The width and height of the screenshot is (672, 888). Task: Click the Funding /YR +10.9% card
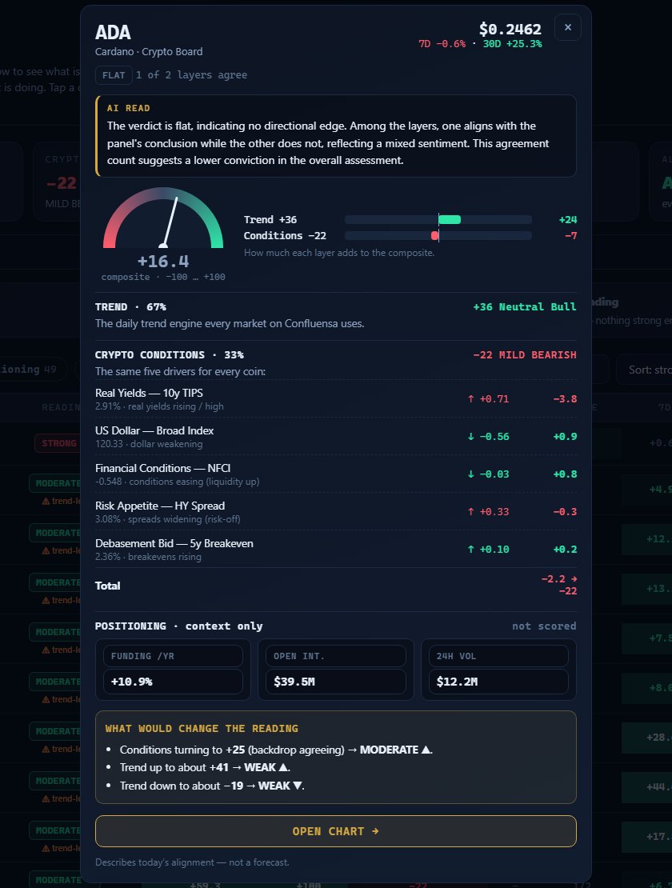coord(173,670)
